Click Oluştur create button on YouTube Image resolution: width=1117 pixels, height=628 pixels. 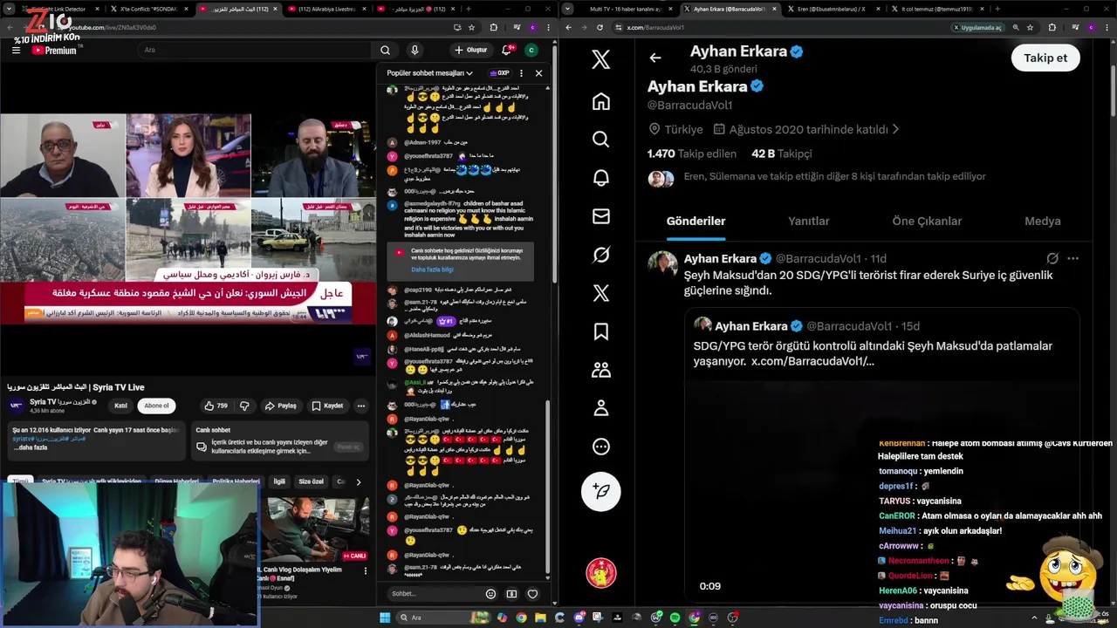tap(471, 50)
